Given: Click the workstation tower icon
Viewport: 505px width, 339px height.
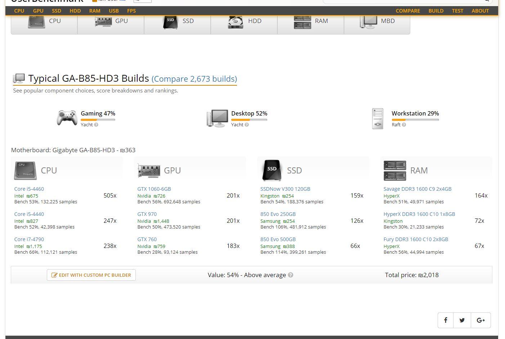Looking at the screenshot, I should coord(377,118).
